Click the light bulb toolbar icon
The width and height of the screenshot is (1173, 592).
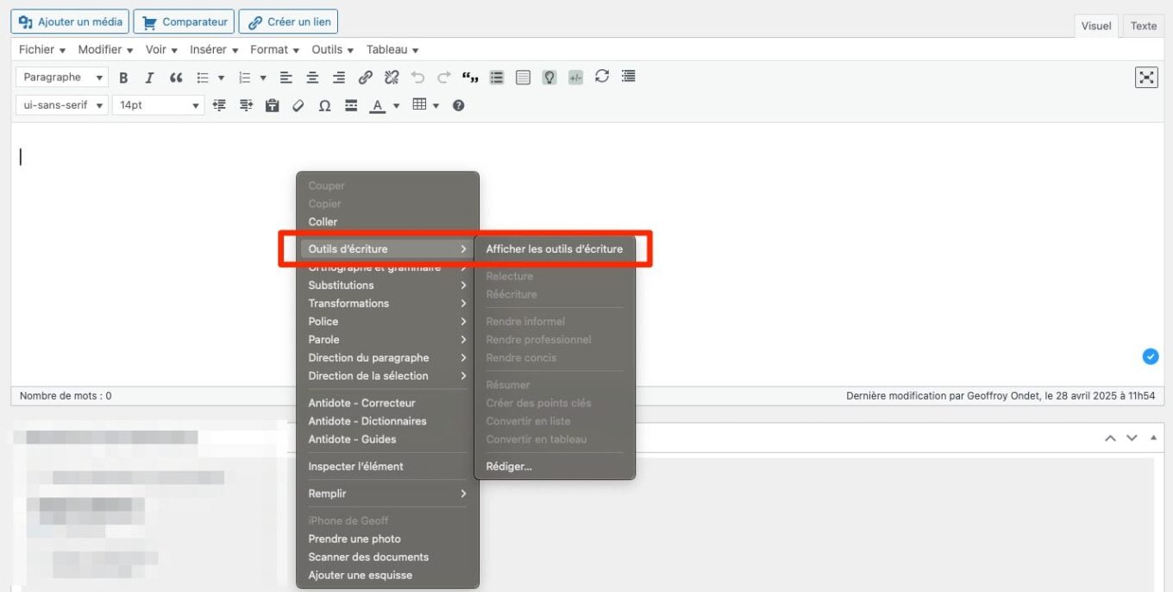click(549, 78)
